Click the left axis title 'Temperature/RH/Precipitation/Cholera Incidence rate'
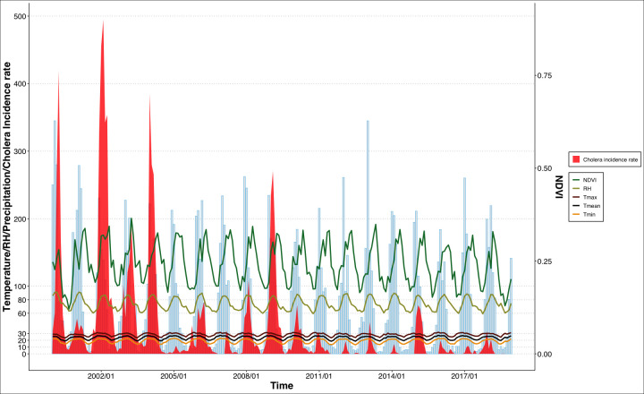Viewport: 644px width, 394px height. [x=6, y=187]
